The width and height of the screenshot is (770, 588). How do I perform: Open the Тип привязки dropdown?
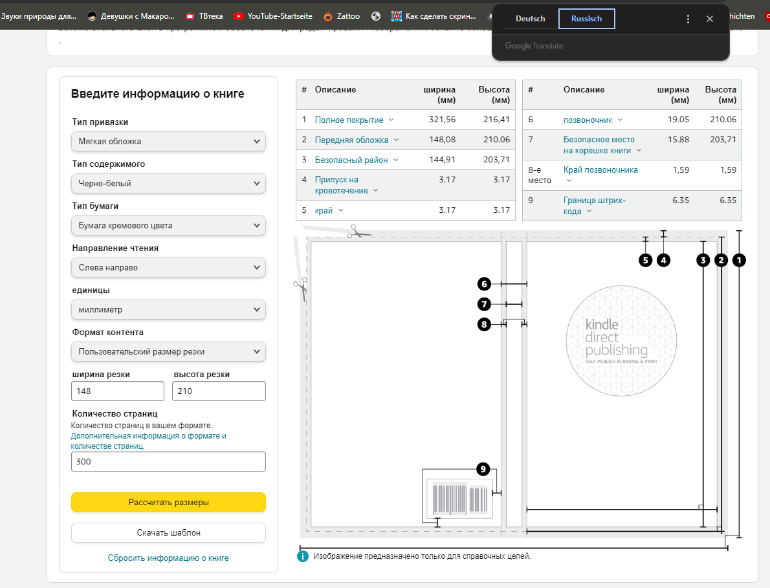click(x=168, y=141)
